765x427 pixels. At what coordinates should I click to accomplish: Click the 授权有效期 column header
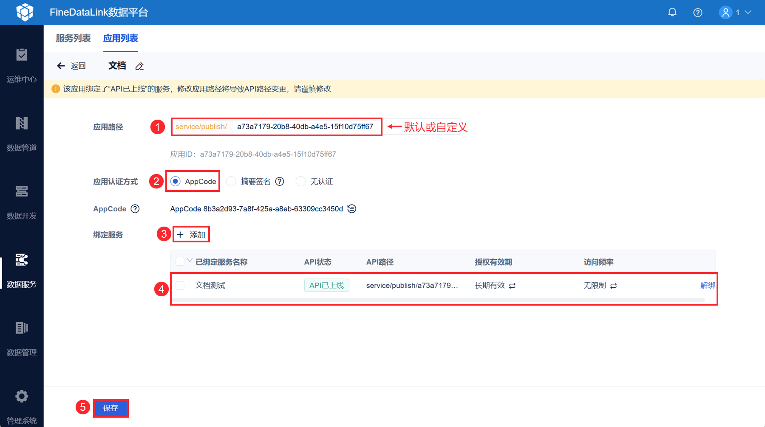[x=493, y=262]
